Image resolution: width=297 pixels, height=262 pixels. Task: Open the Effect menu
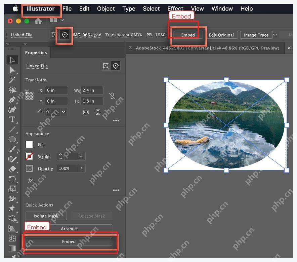175,8
